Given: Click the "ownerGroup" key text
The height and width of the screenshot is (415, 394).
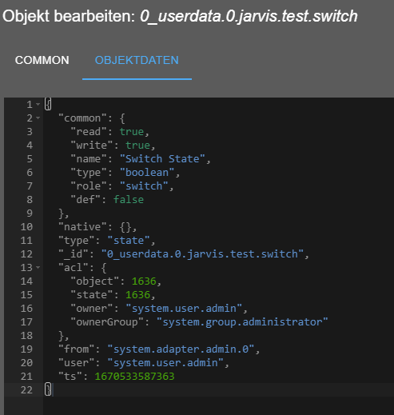Looking at the screenshot, I should point(107,322).
